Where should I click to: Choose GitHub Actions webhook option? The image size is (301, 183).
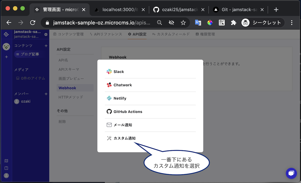(x=150, y=112)
